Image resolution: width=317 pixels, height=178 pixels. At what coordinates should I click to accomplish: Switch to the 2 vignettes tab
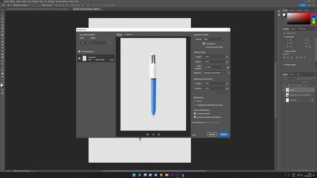click(129, 35)
